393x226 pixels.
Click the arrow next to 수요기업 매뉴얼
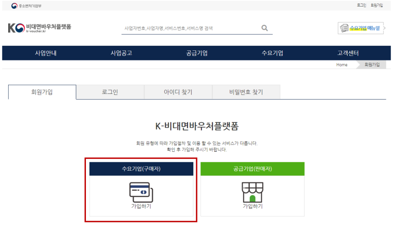(x=384, y=28)
